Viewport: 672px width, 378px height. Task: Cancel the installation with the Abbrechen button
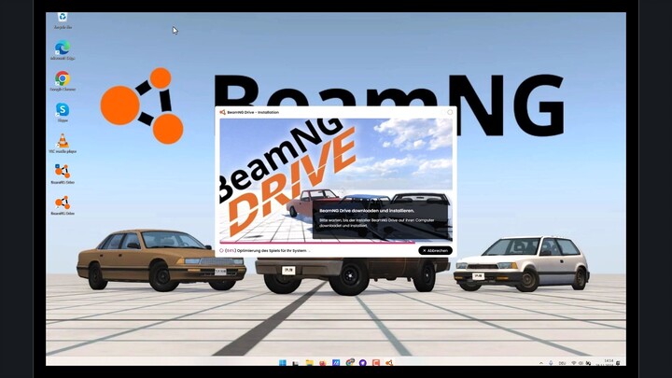[435, 250]
